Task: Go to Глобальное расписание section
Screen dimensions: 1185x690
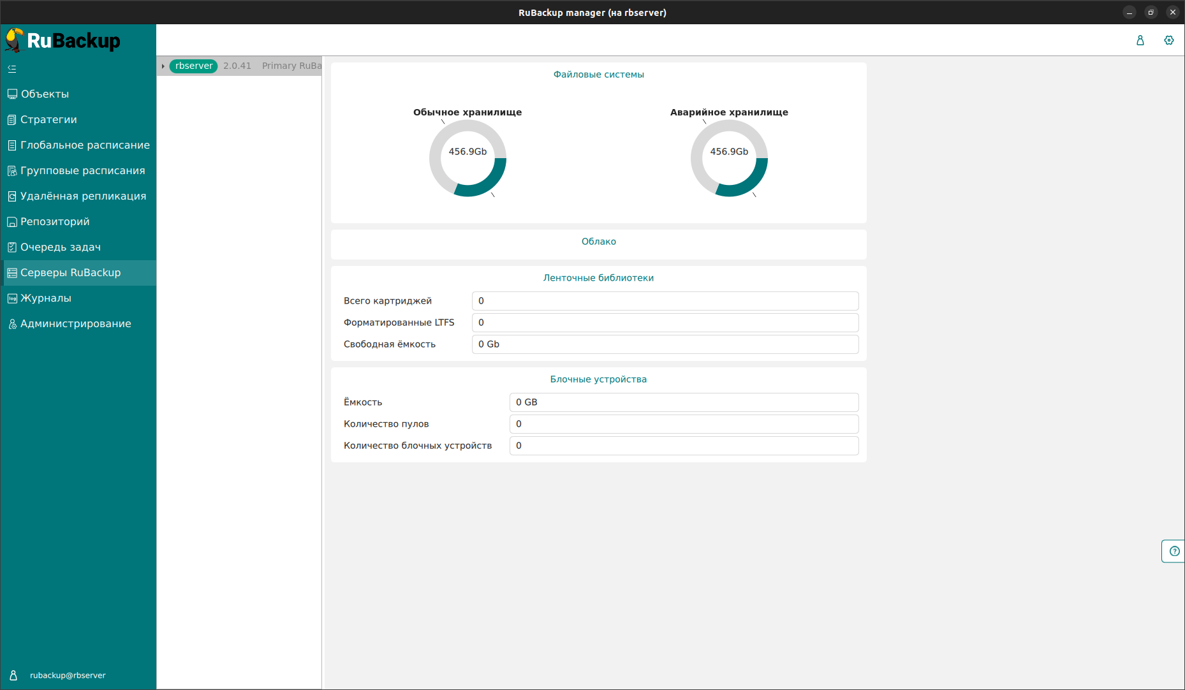Action: click(85, 145)
